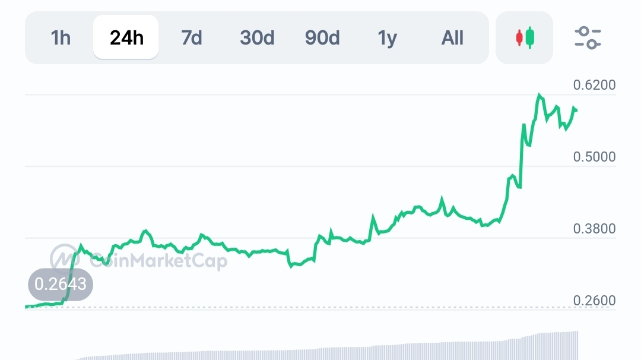Click the 0.2643 opening price badge
This screenshot has width=641, height=360.
[x=61, y=284]
